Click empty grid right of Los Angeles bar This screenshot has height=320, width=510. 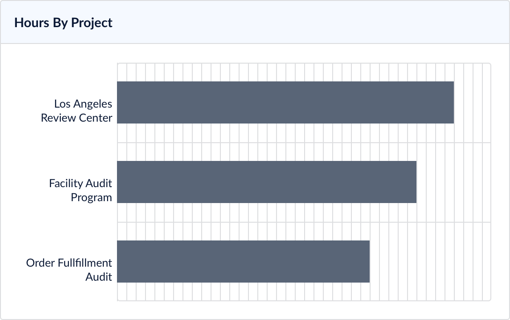point(473,102)
